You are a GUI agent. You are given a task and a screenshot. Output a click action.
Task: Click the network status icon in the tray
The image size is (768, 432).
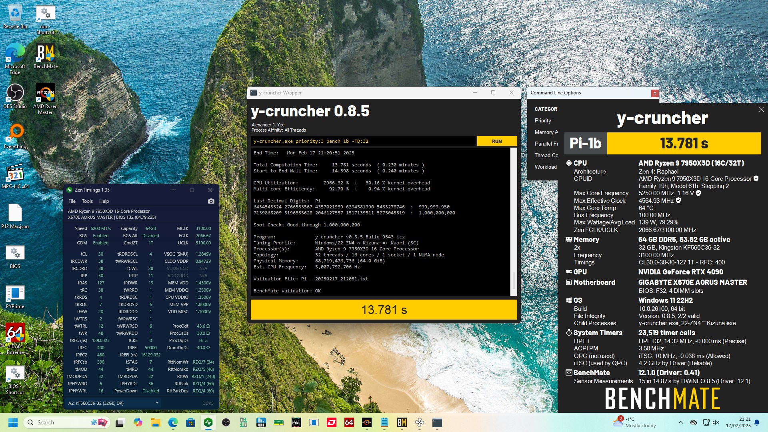pos(706,422)
